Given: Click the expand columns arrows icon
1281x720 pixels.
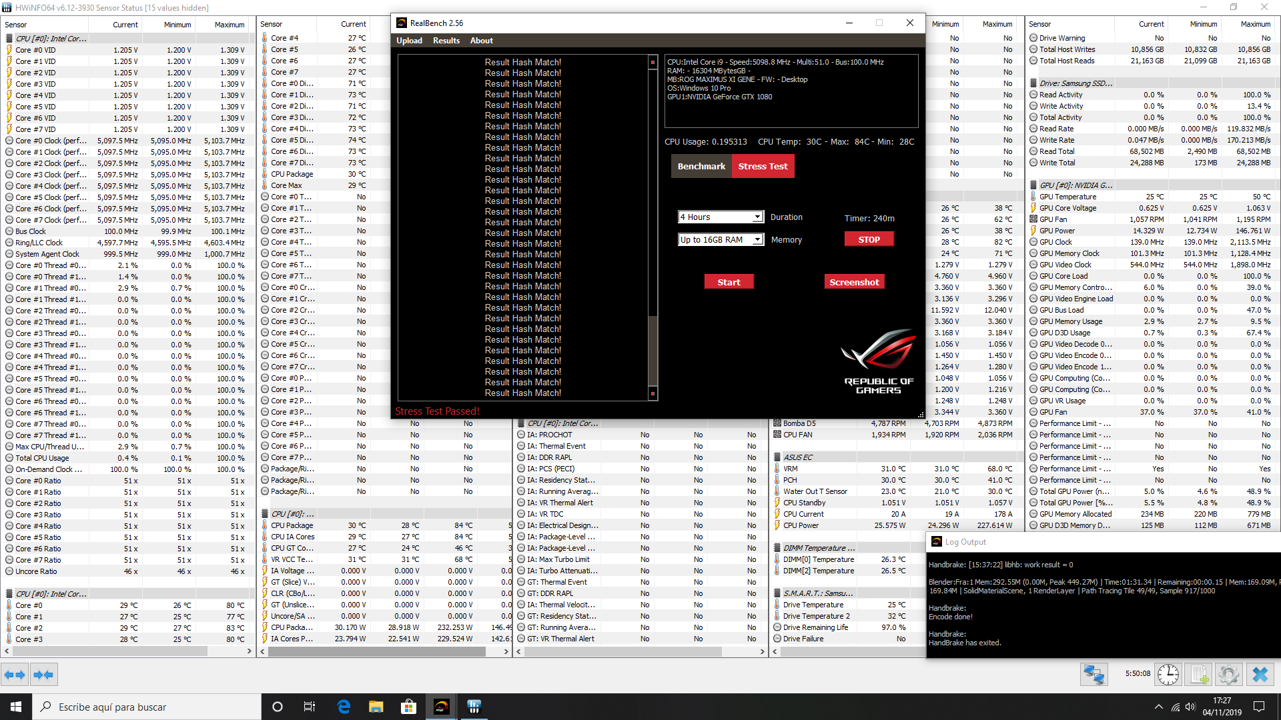Looking at the screenshot, I should 15,675.
